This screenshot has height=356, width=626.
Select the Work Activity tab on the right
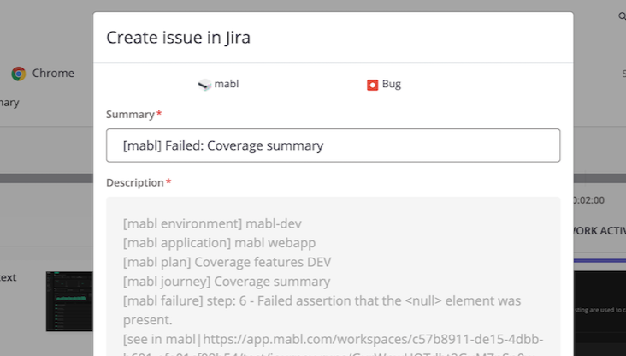coord(599,230)
